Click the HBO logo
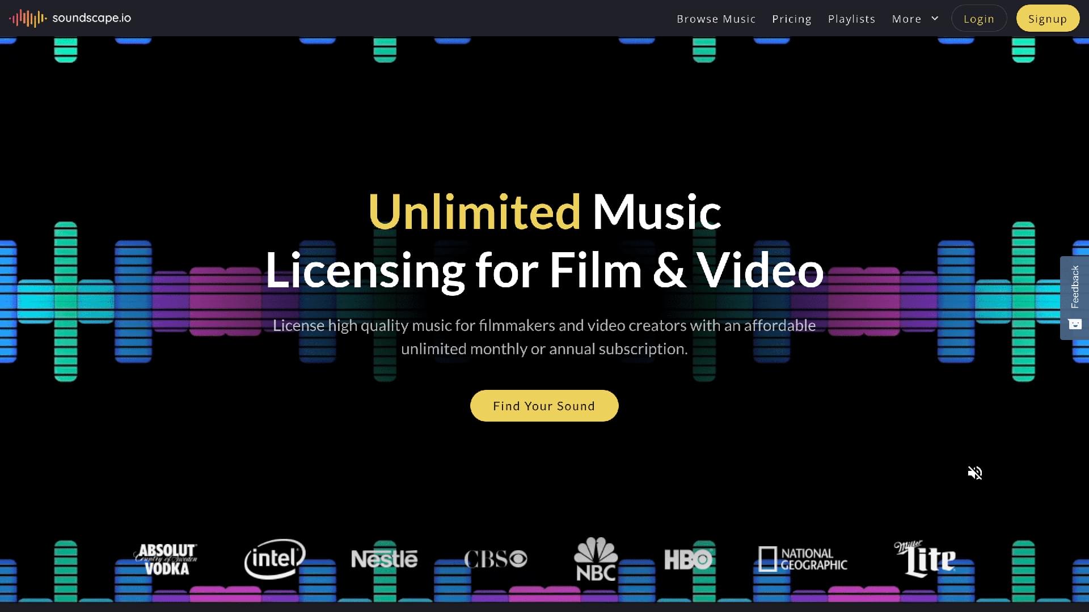Screen dimensions: 1089x612 (688, 559)
